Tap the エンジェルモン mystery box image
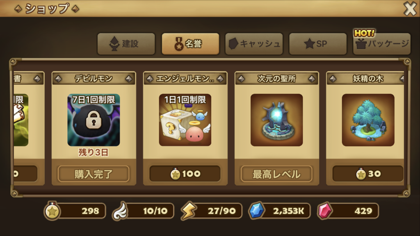 (x=185, y=120)
